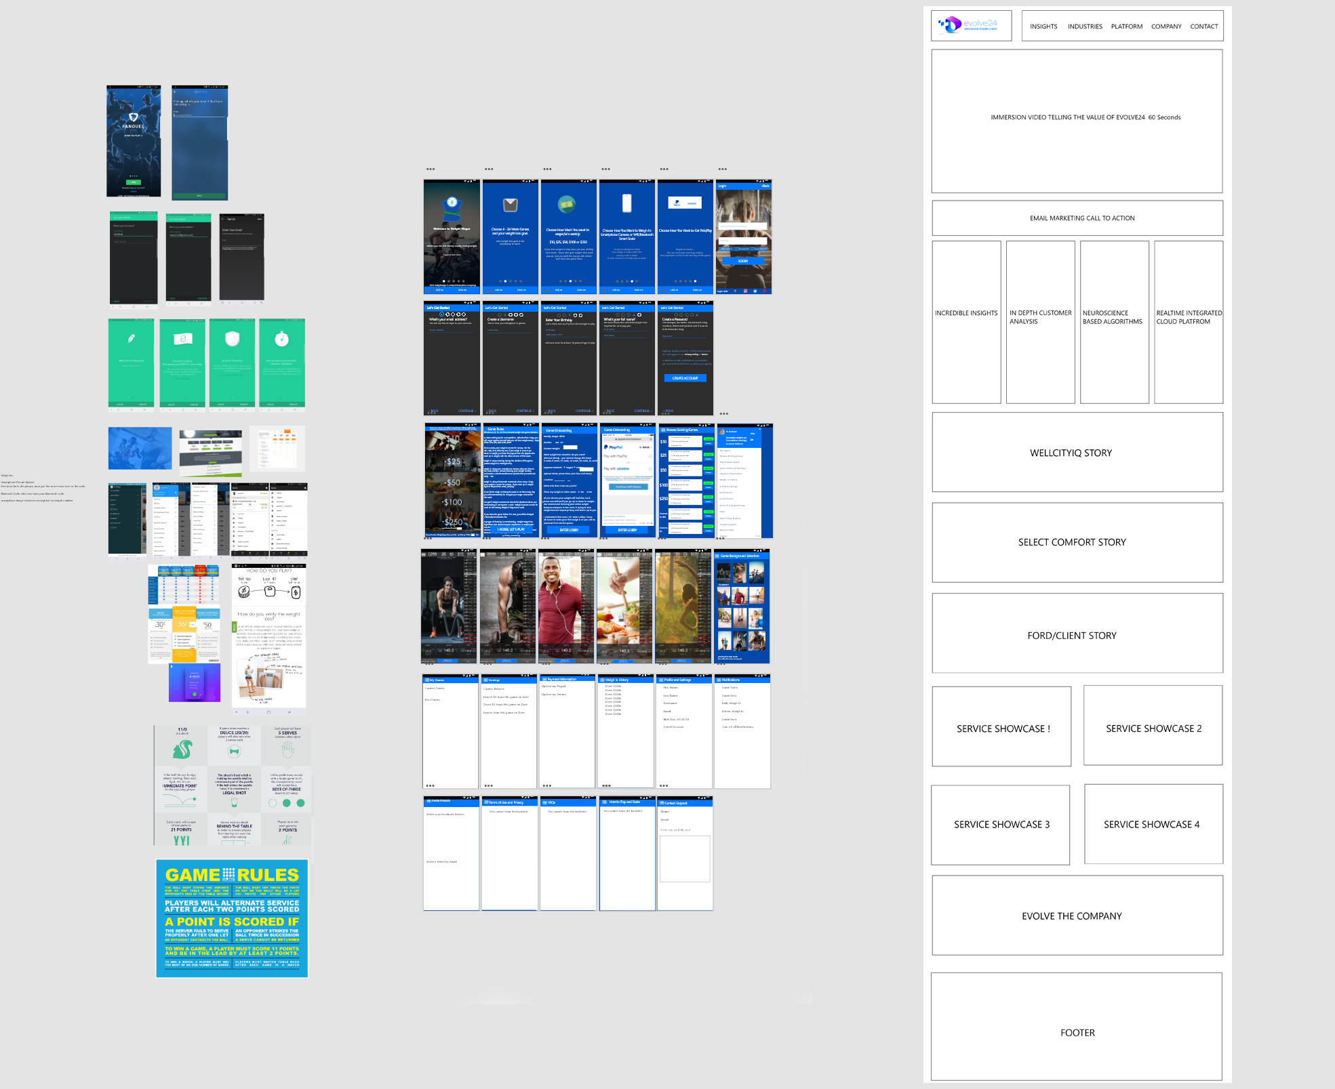Image resolution: width=1335 pixels, height=1089 pixels.
Task: Click the Game Rules text artboard
Action: [510, 481]
